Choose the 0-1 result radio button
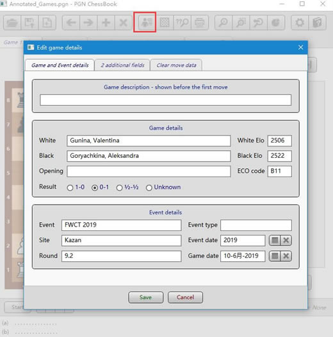This screenshot has width=333, height=337. [x=95, y=187]
